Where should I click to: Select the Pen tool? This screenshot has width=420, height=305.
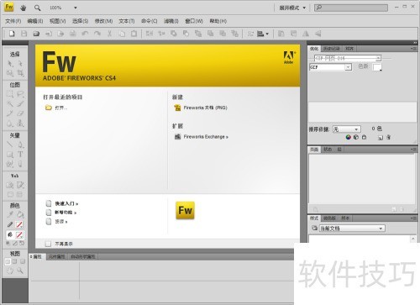[20, 145]
